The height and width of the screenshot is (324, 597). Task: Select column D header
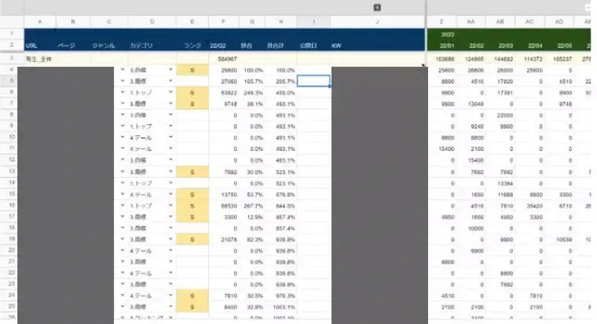(x=152, y=22)
